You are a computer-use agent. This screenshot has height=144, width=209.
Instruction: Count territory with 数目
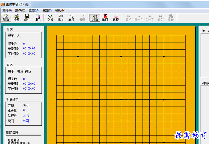[105, 18]
